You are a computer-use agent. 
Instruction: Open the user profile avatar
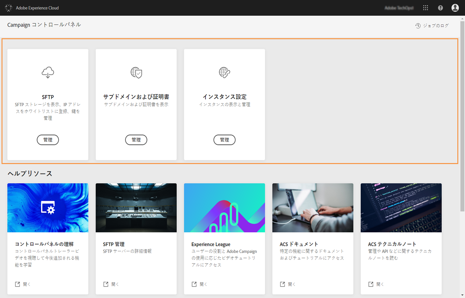pos(455,8)
